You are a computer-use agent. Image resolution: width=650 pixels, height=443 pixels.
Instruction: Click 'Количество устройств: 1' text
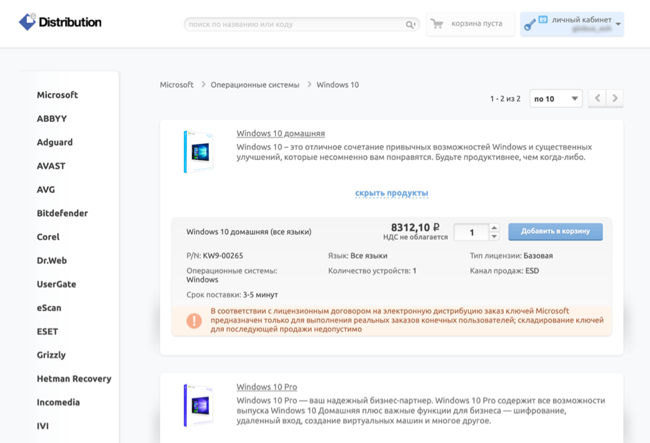[x=372, y=271]
